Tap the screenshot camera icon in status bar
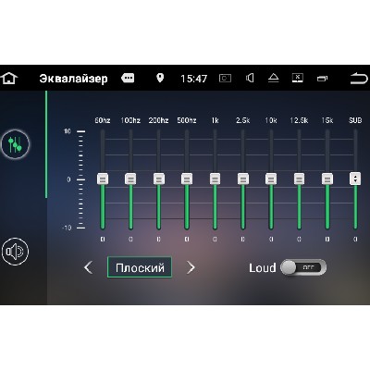The height and width of the screenshot is (370, 370). pyautogui.click(x=225, y=79)
